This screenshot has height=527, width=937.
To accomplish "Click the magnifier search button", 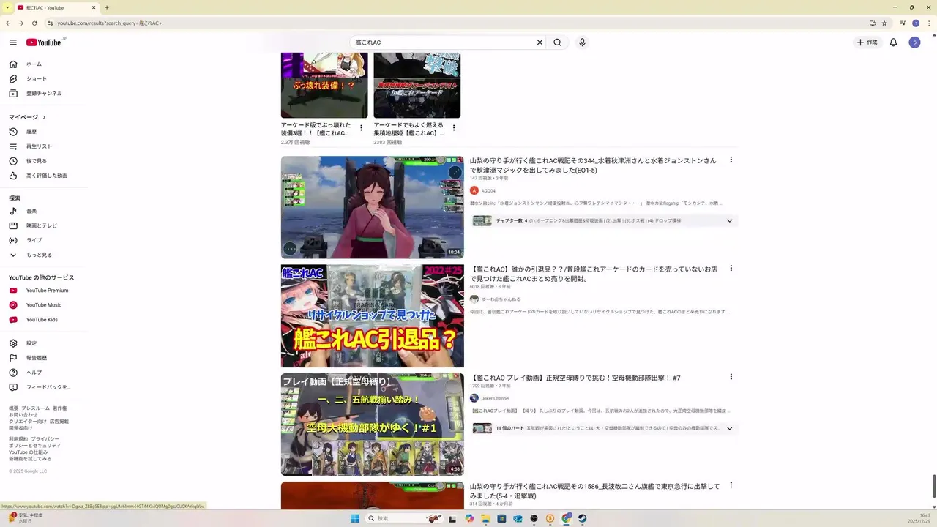I will [x=557, y=42].
